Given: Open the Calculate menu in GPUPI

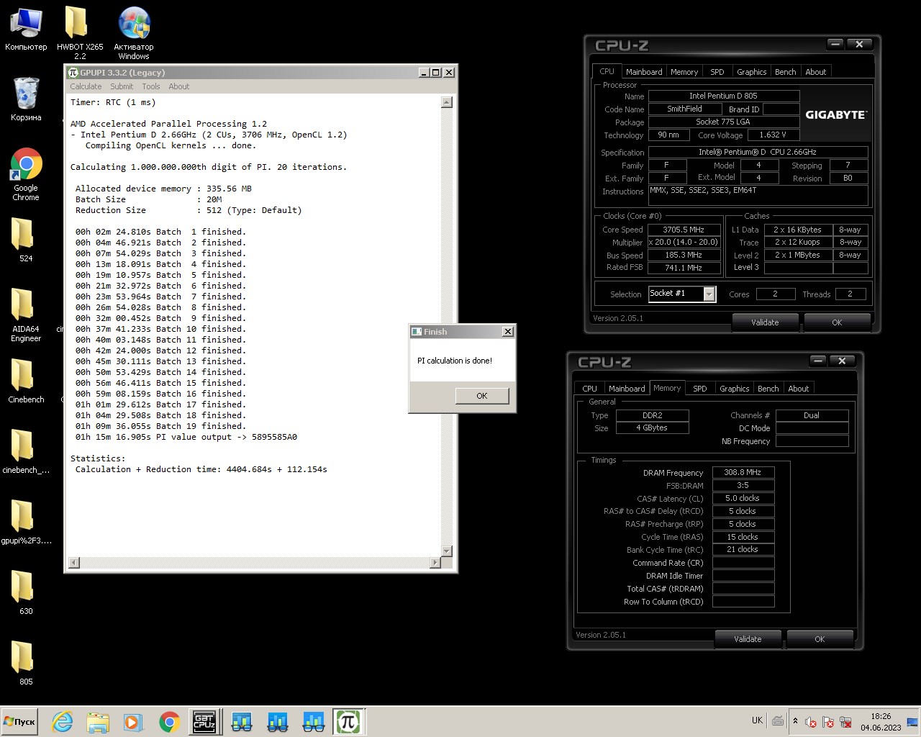Looking at the screenshot, I should pyautogui.click(x=86, y=86).
